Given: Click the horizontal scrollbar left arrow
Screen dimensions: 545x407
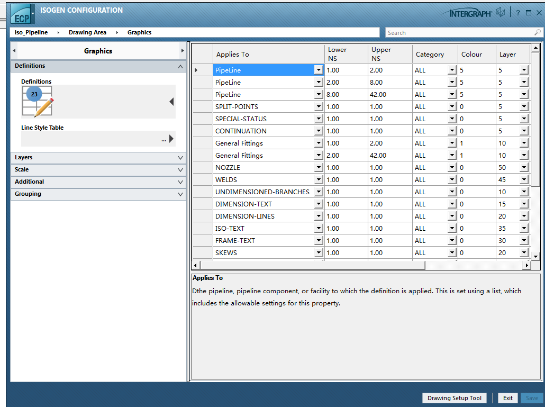Looking at the screenshot, I should 195,266.
